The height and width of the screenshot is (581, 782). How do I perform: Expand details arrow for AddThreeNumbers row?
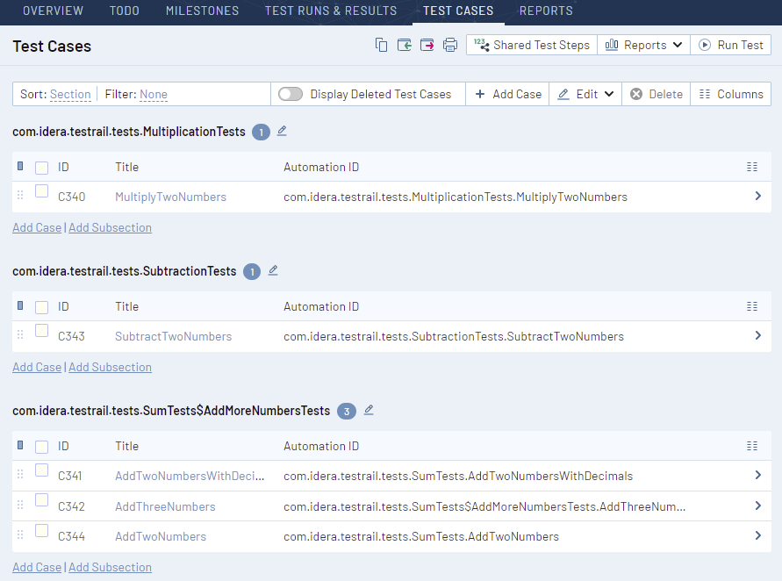pyautogui.click(x=758, y=506)
